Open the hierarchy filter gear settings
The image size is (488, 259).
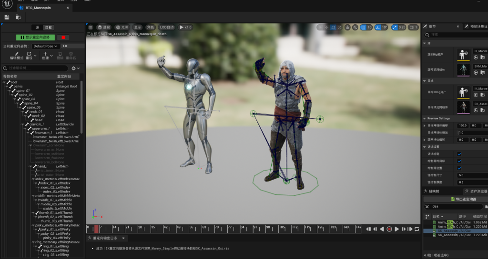pos(75,68)
